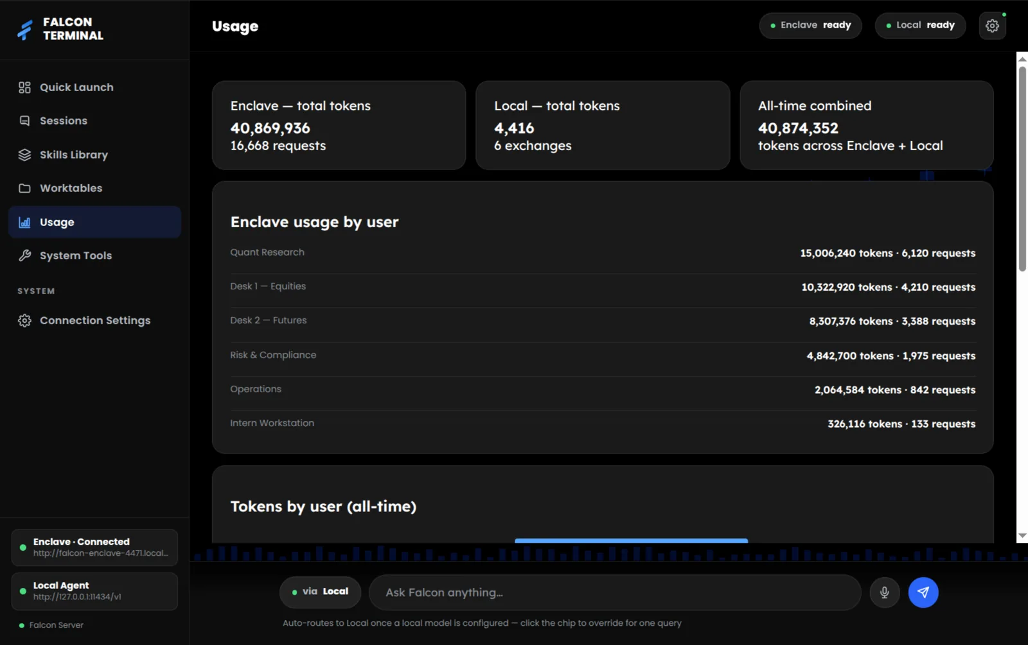The width and height of the screenshot is (1028, 645).
Task: Select the Intern Workstation row label
Action: [272, 423]
